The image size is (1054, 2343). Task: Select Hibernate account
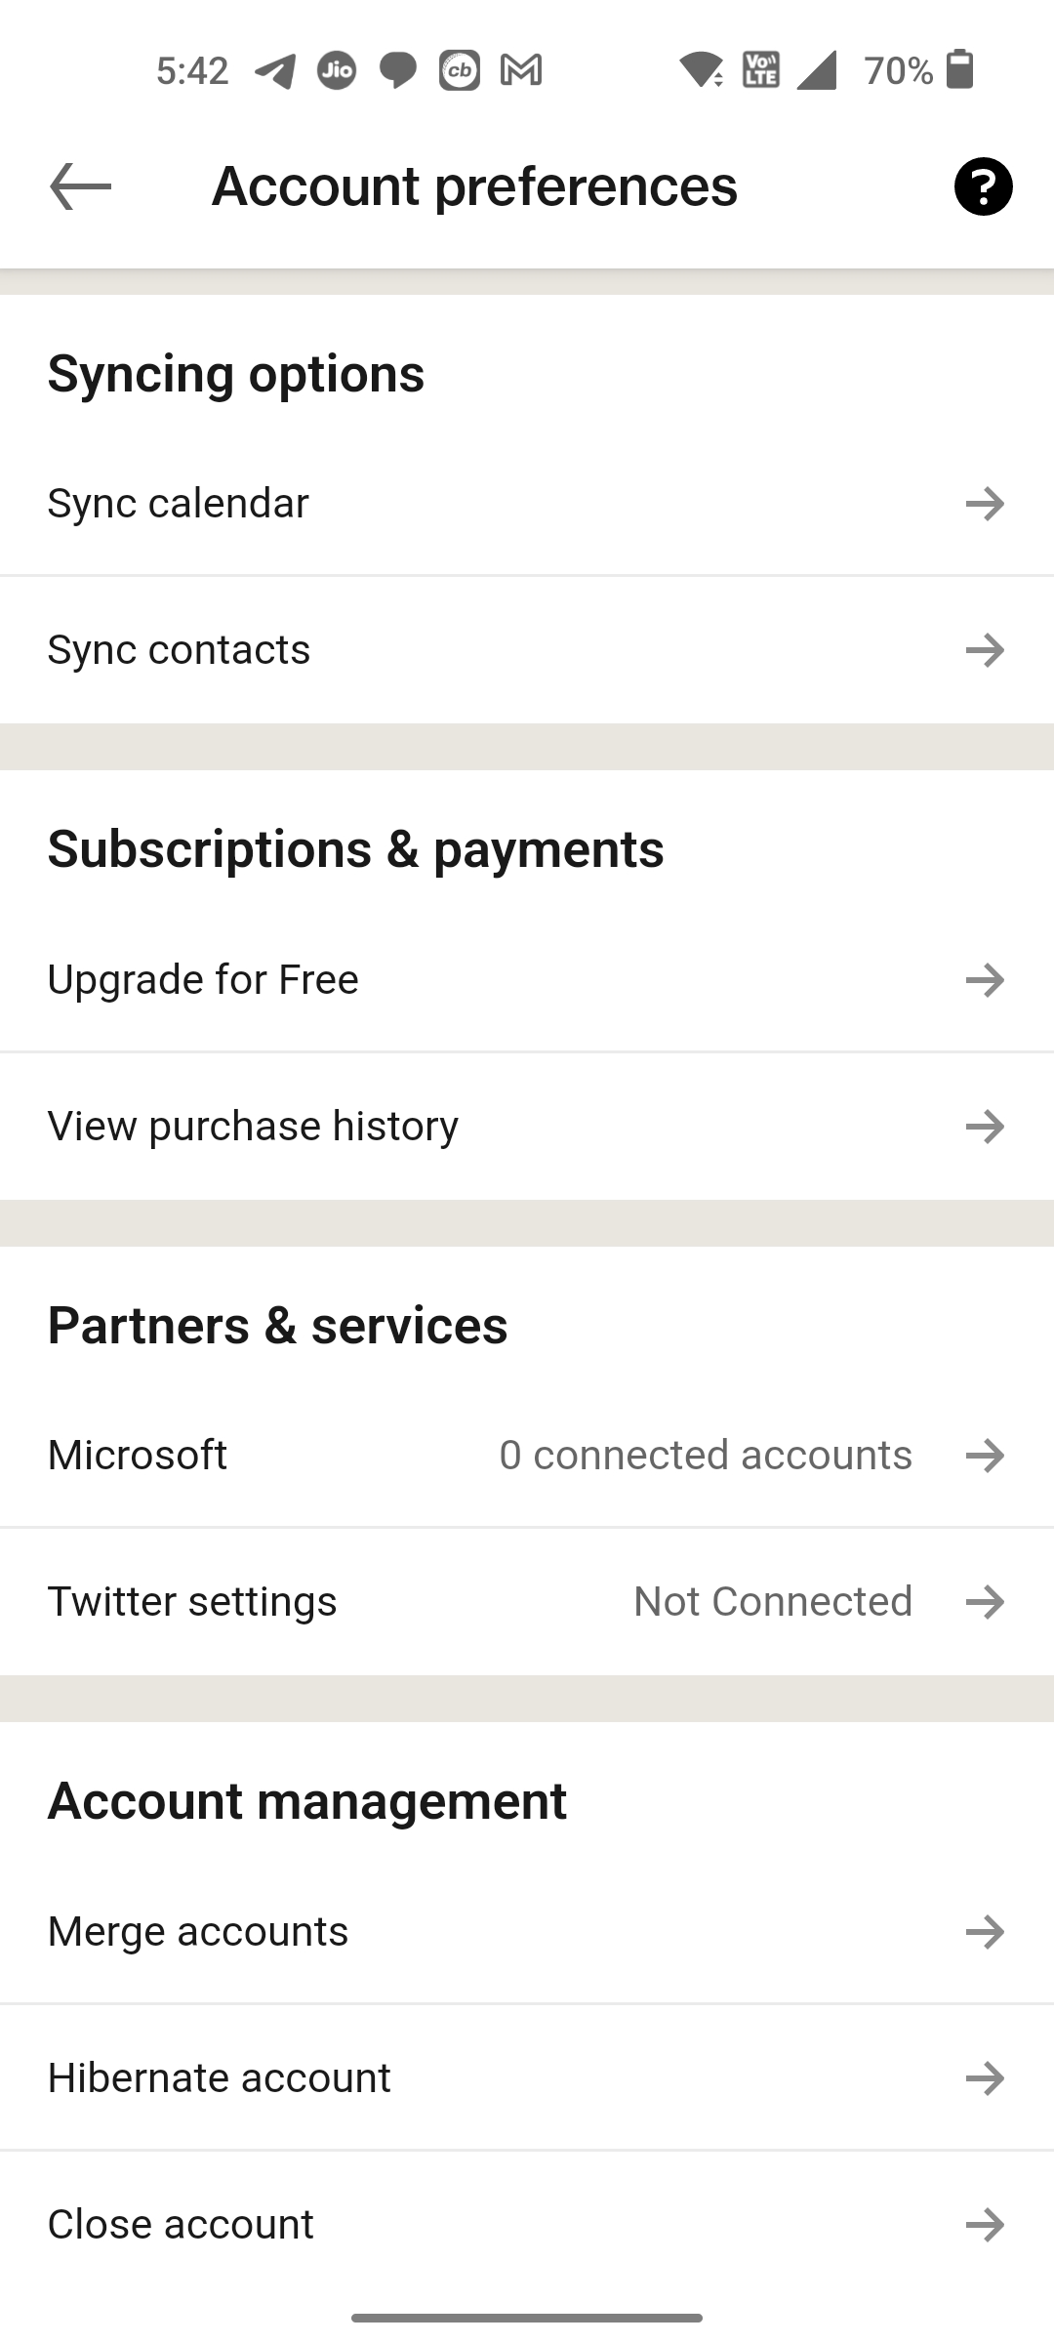[220, 2078]
